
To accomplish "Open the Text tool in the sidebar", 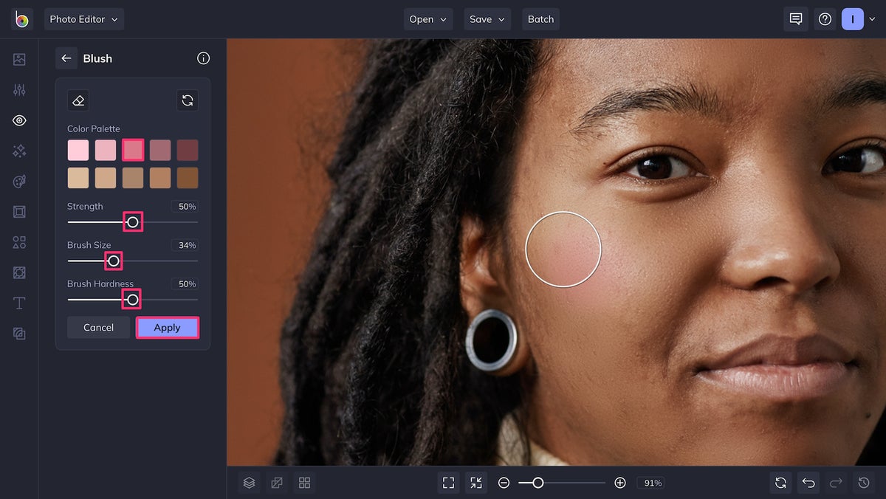I will (18, 303).
